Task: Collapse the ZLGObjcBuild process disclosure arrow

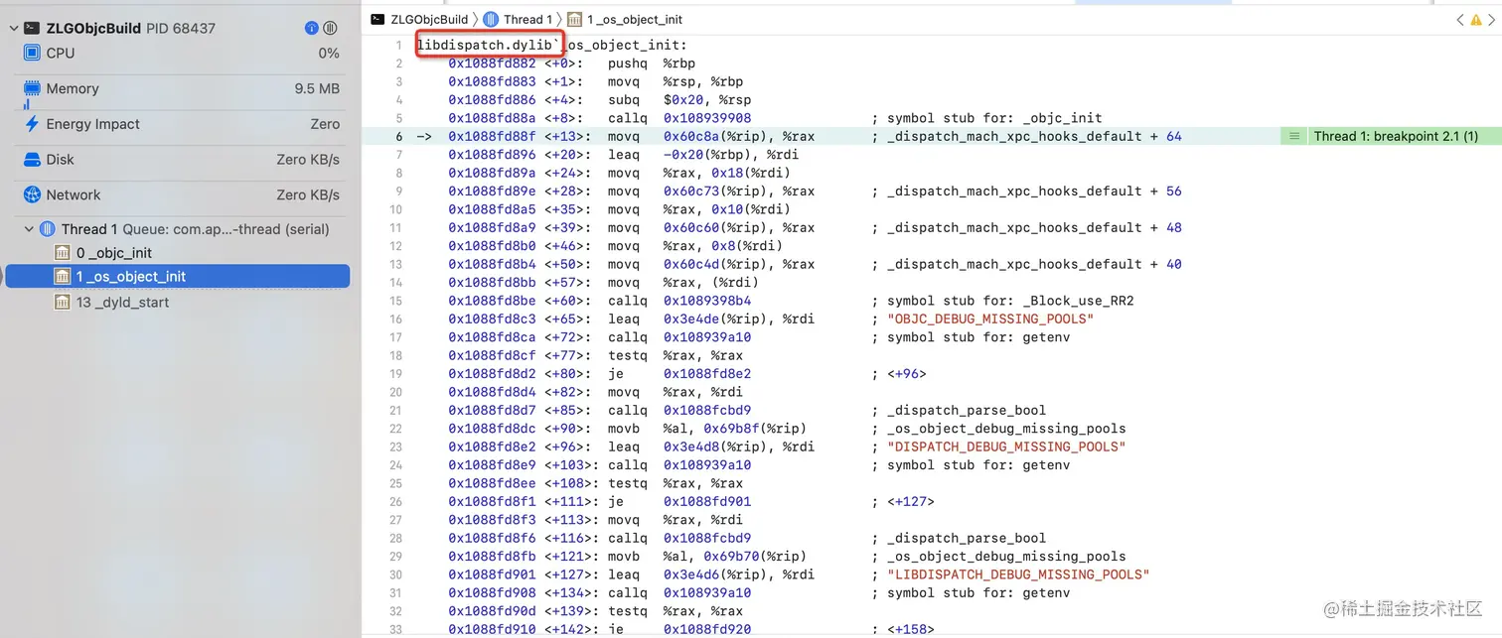Action: click(13, 29)
